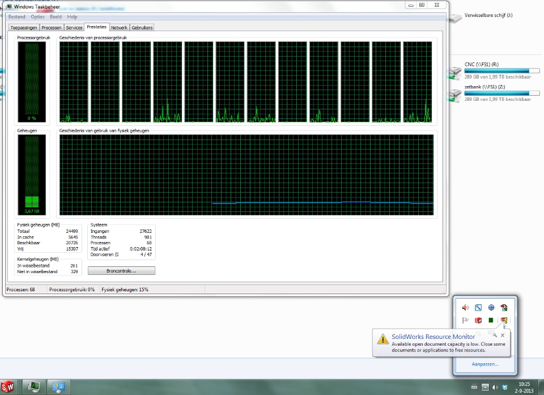Click status bar 'Fysiek geheugen: 15%'
Image resolution: width=544 pixels, height=395 pixels.
pos(125,290)
